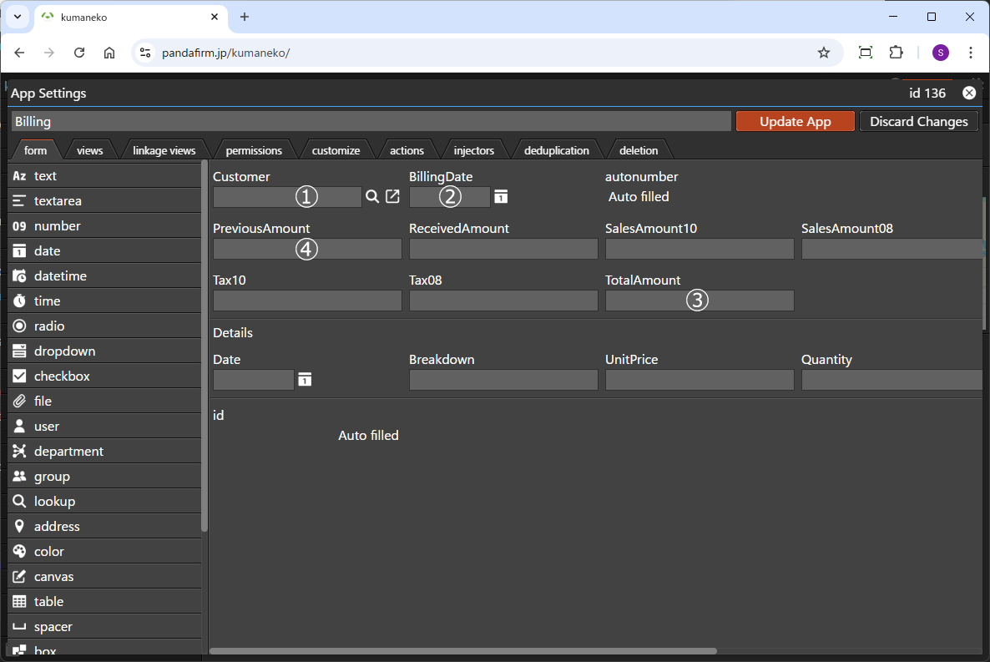Click the Billing app name input field
The width and height of the screenshot is (990, 662).
[371, 121]
